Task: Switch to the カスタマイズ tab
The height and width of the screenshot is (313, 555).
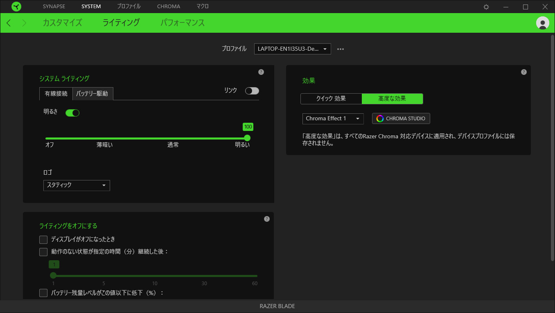Action: 63,23
